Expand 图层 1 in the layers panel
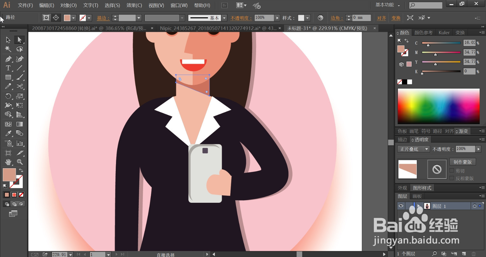The height and width of the screenshot is (257, 486). coord(419,206)
